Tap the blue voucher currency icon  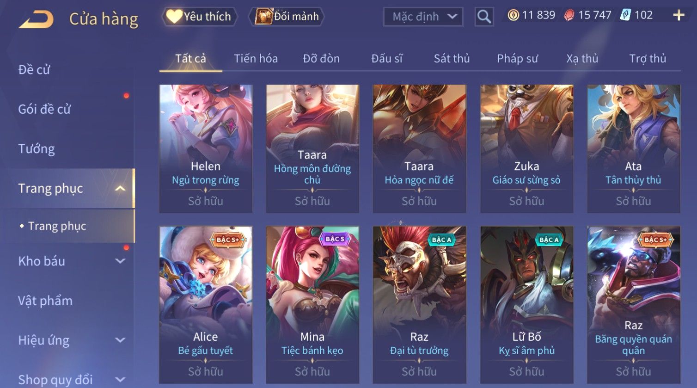625,15
